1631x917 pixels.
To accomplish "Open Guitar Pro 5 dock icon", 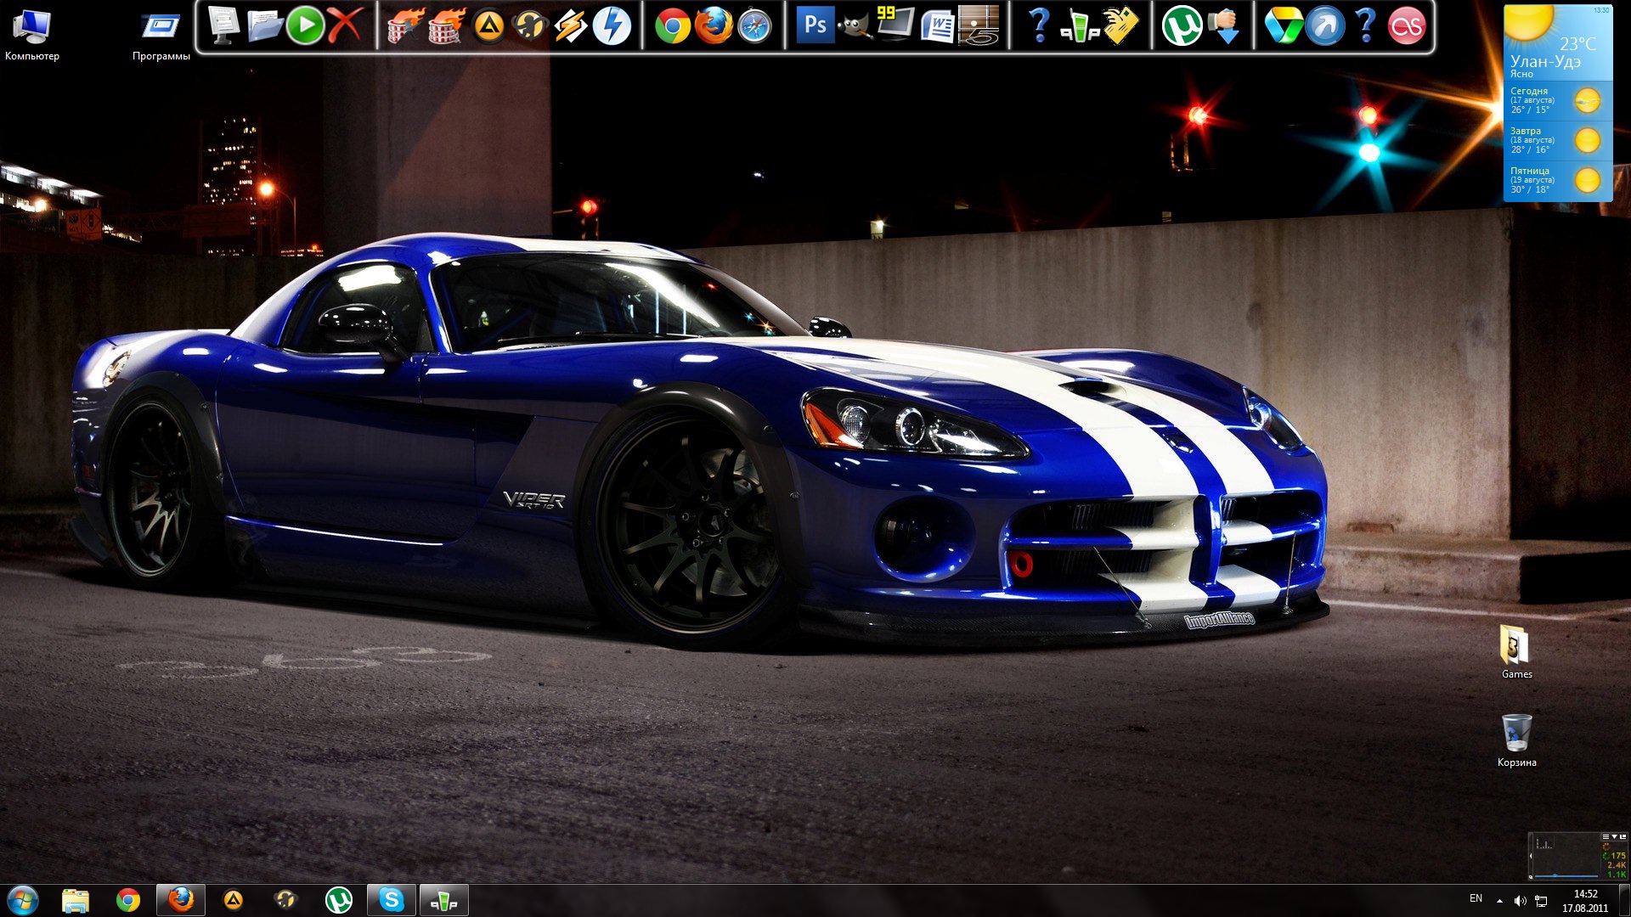I will pos(978,25).
